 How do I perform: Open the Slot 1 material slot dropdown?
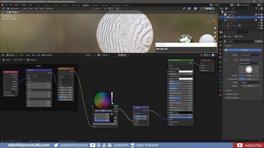coord(91,55)
